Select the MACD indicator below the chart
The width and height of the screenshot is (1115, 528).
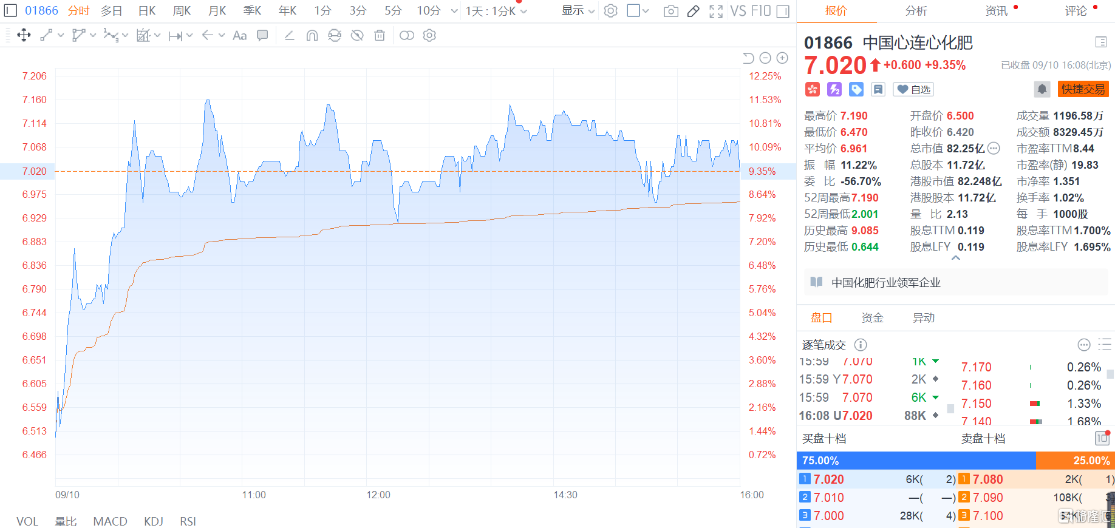(x=110, y=521)
